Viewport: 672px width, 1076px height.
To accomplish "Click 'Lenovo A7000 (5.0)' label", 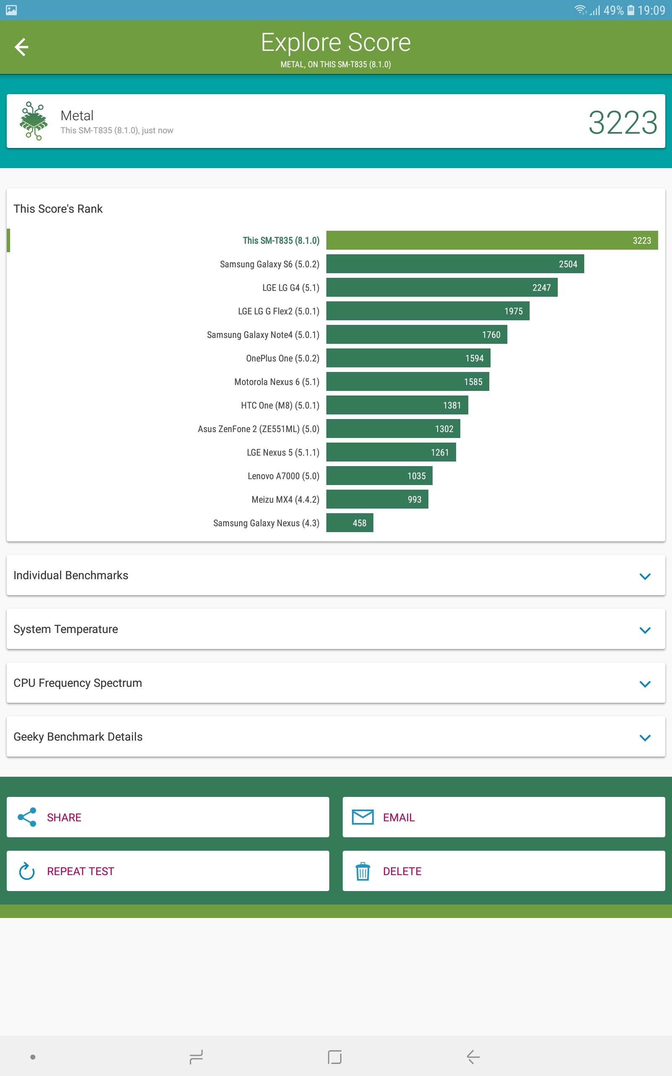I will point(283,476).
